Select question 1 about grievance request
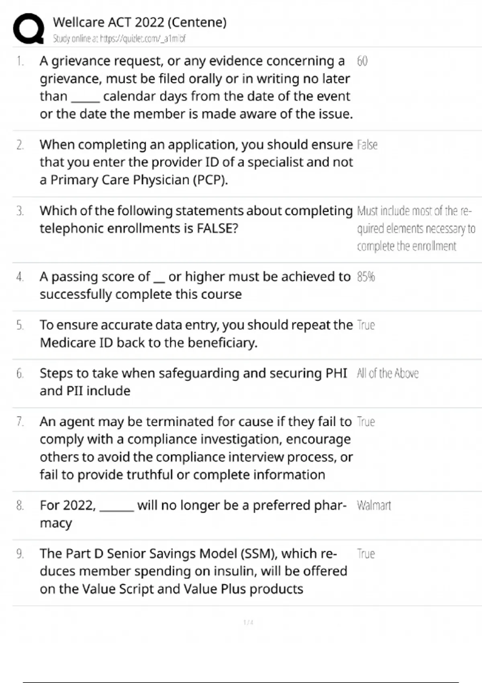This screenshot has height=683, width=482. (x=196, y=87)
